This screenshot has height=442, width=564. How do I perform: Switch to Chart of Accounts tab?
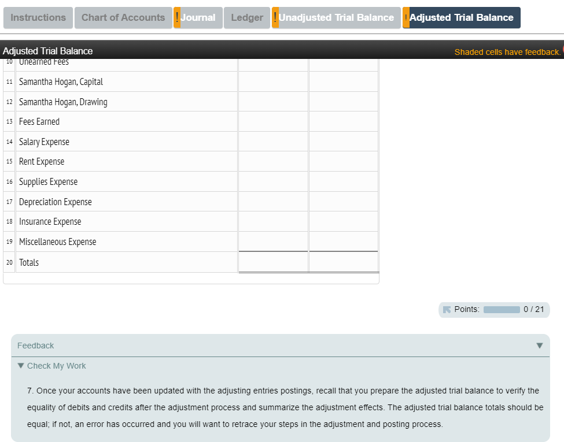123,17
